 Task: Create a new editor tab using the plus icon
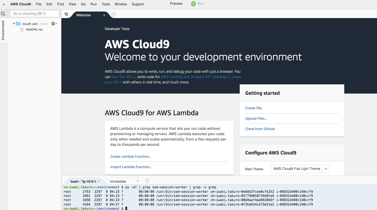113,14
